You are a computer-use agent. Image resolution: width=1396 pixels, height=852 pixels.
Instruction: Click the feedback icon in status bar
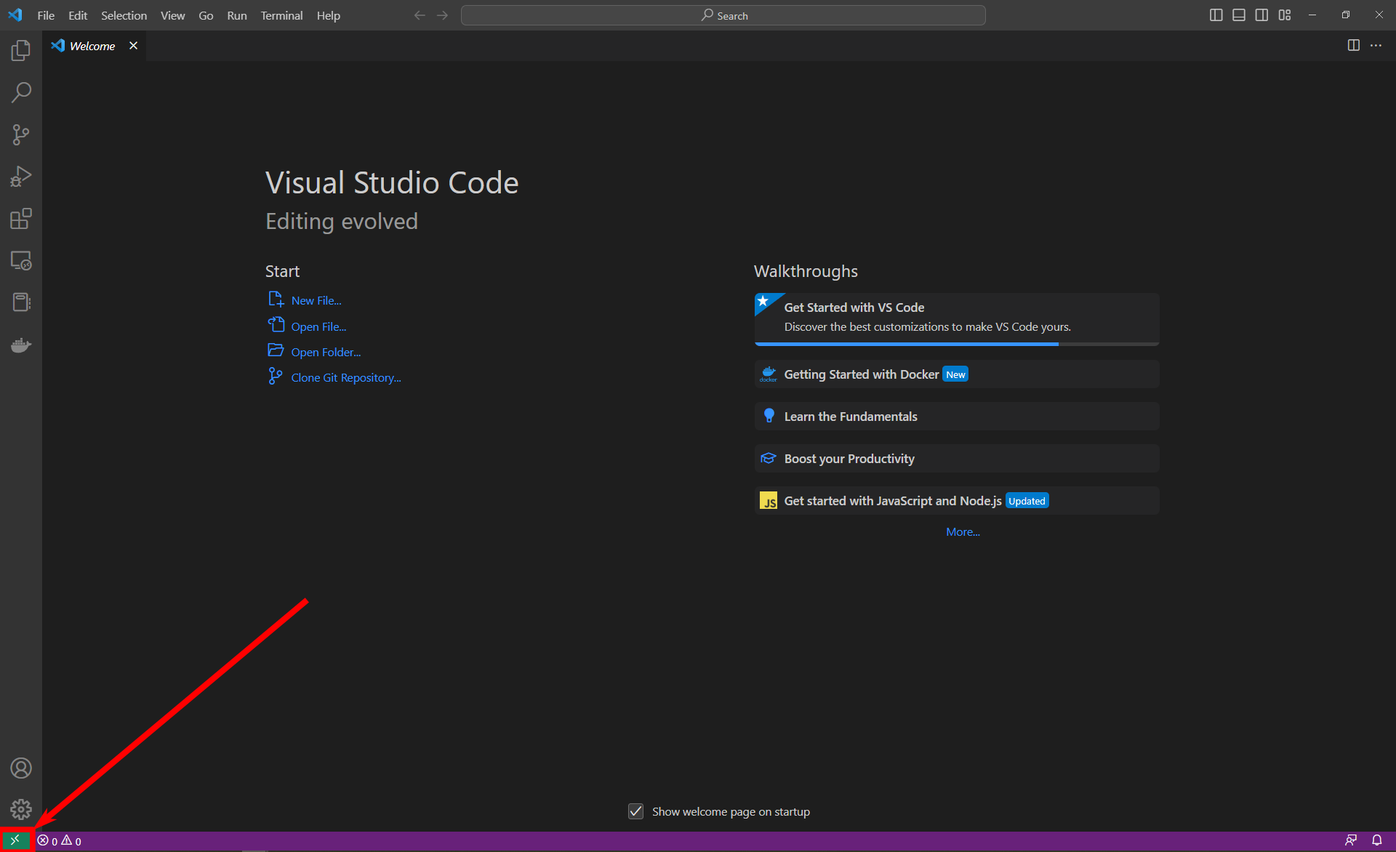click(1351, 840)
